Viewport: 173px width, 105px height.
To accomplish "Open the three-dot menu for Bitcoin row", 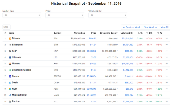I will (x=167, y=38).
